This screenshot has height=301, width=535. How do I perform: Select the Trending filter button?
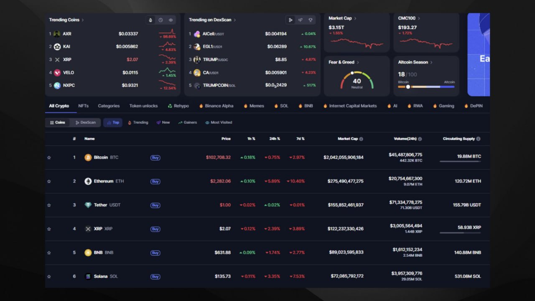tap(138, 122)
